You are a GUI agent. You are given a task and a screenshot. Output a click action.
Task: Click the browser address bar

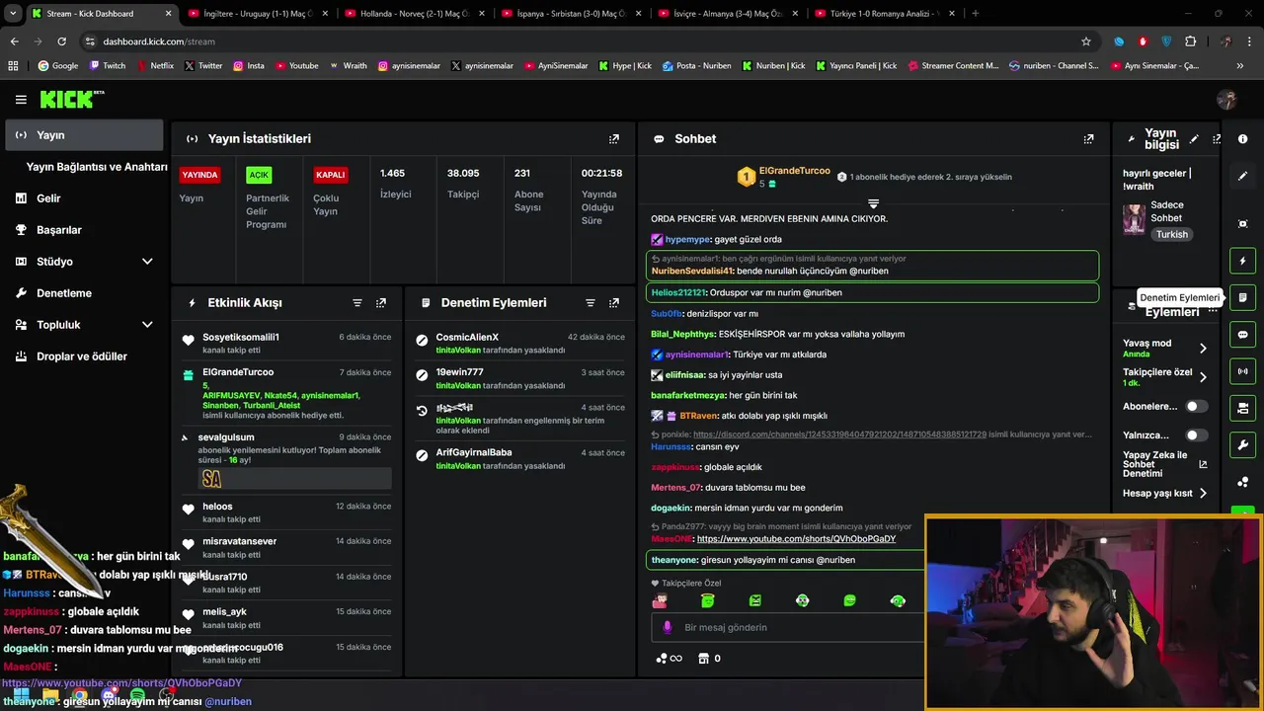pyautogui.click(x=583, y=41)
